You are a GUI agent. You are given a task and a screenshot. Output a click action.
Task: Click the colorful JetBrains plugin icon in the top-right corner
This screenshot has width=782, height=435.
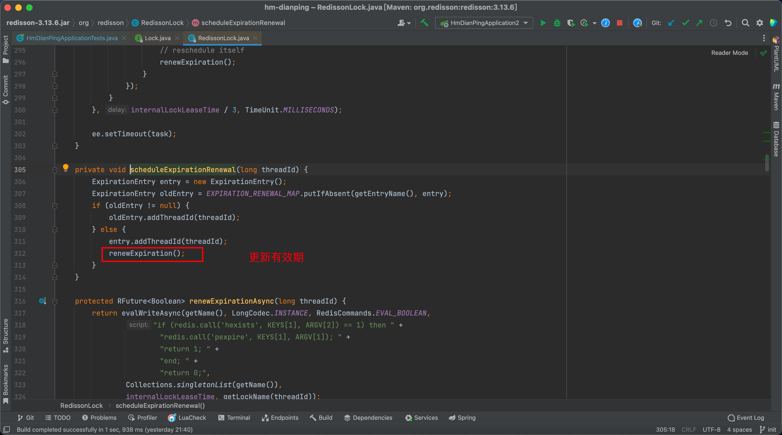(x=774, y=23)
